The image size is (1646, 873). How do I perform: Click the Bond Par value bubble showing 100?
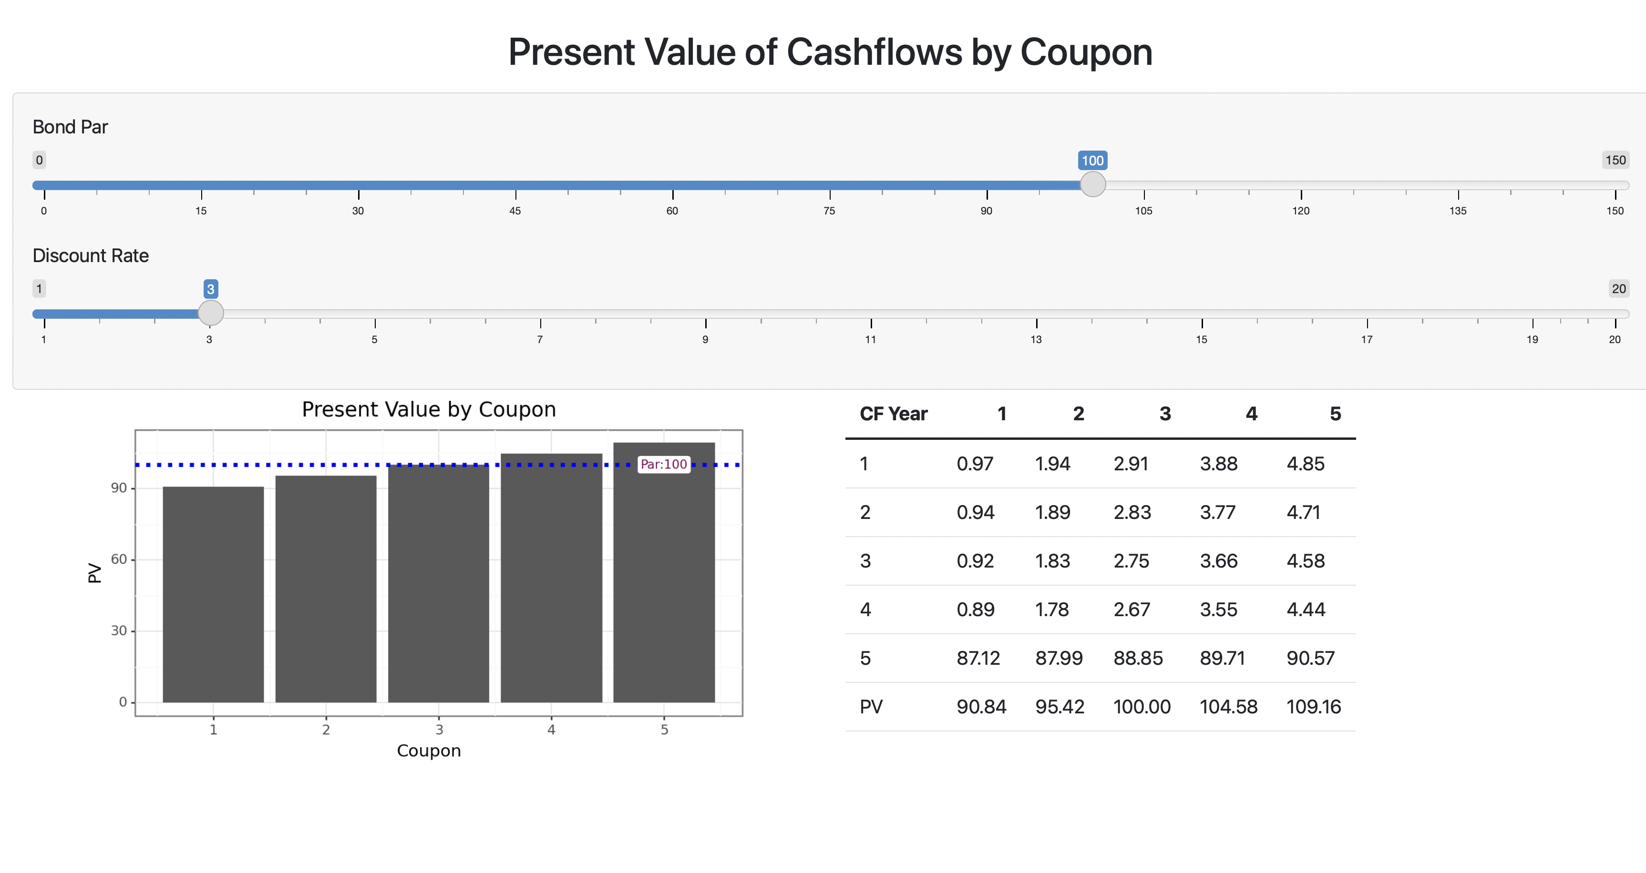click(1093, 160)
